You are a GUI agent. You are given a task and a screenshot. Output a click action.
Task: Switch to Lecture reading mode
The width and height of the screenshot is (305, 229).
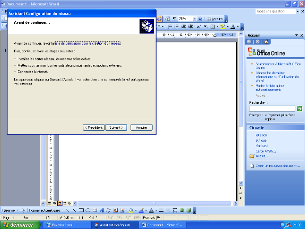click(215, 19)
